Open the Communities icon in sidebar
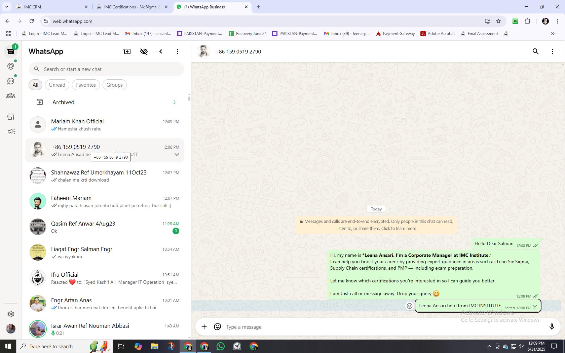565x353 pixels. click(x=11, y=96)
